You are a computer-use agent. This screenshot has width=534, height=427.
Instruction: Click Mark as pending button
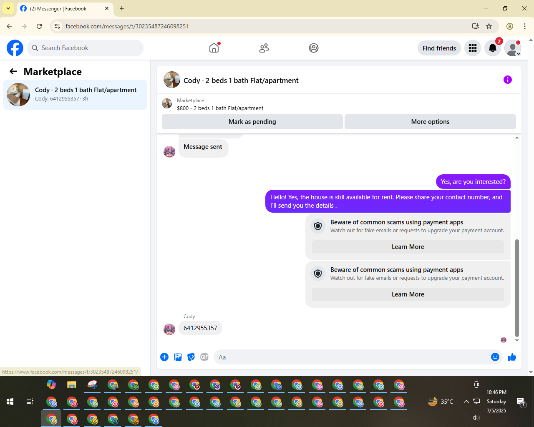252,122
